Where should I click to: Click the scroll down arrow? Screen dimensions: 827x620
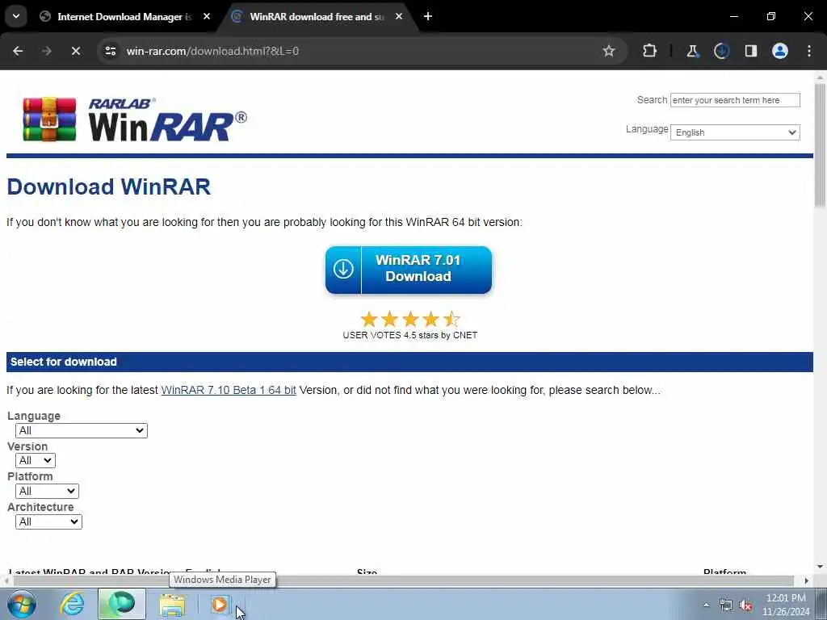pos(821,567)
